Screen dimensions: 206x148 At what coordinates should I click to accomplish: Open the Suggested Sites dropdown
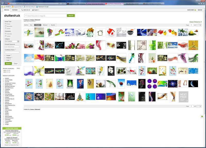click(x=17, y=7)
